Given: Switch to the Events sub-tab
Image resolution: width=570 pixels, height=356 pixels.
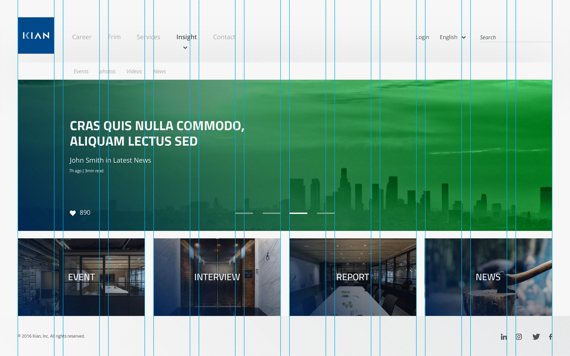Looking at the screenshot, I should pyautogui.click(x=81, y=71).
